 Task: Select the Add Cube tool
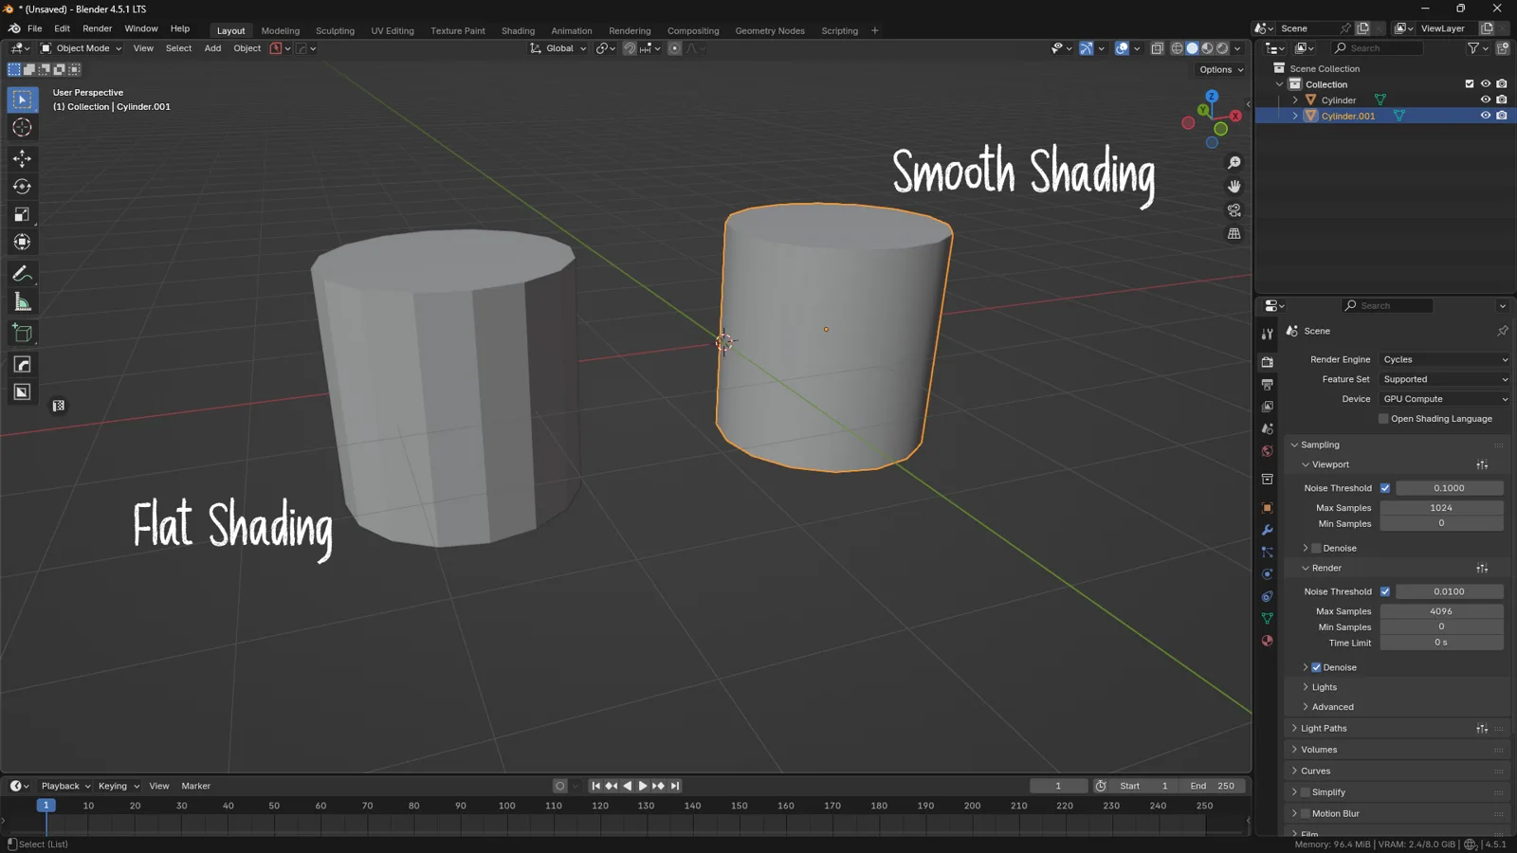[x=22, y=334]
